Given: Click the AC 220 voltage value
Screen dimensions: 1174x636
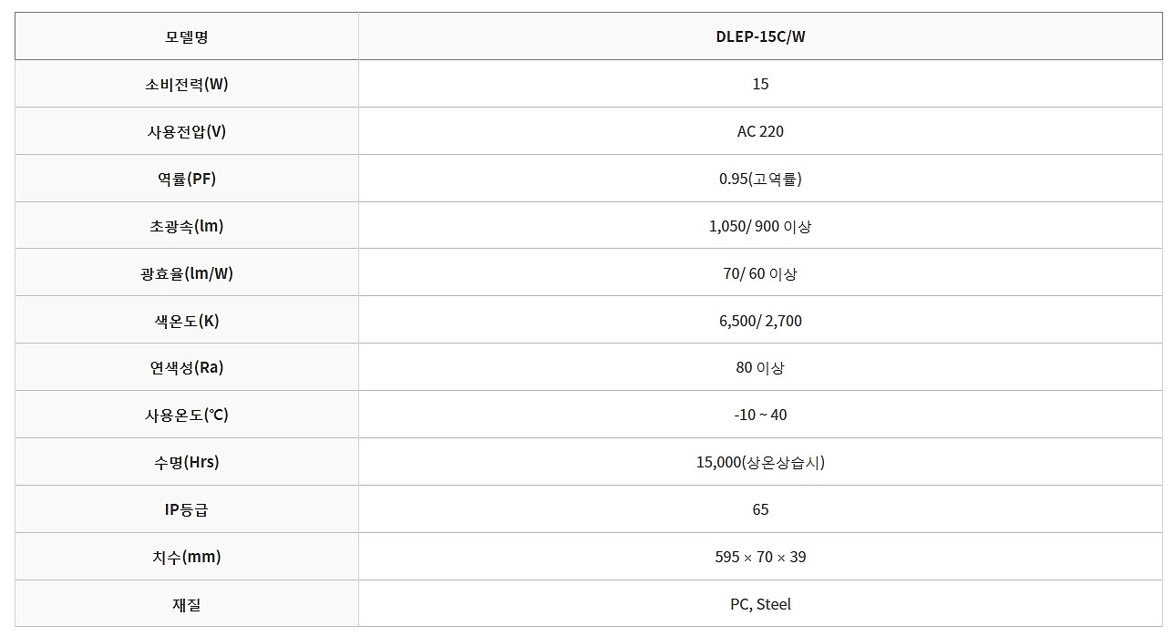Looking at the screenshot, I should [760, 131].
